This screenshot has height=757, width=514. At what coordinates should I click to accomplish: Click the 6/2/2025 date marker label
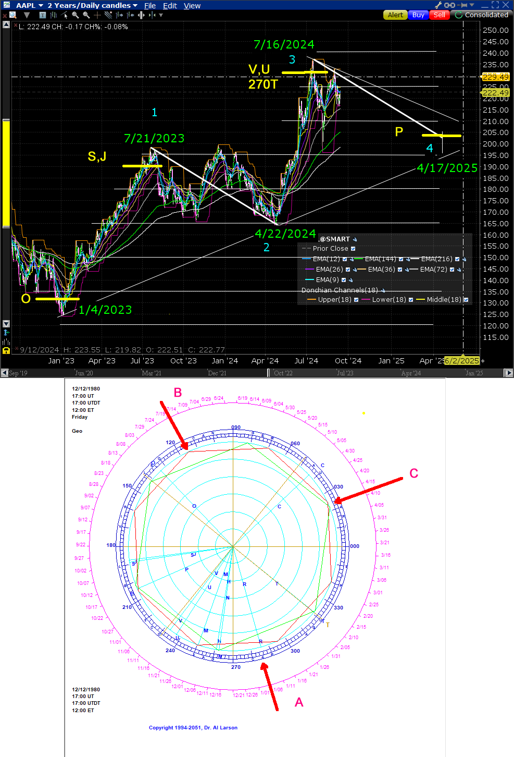(462, 361)
